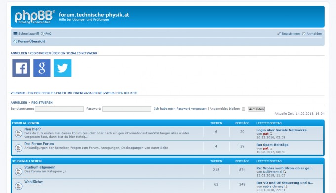Click the forum.technische-physik.at site title
The height and width of the screenshot is (193, 336).
pos(94,15)
